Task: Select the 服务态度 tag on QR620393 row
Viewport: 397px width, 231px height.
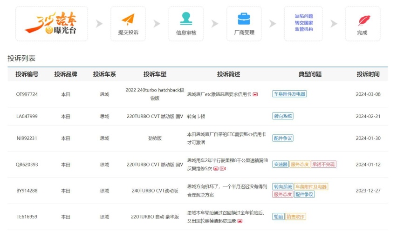Action: [300, 165]
